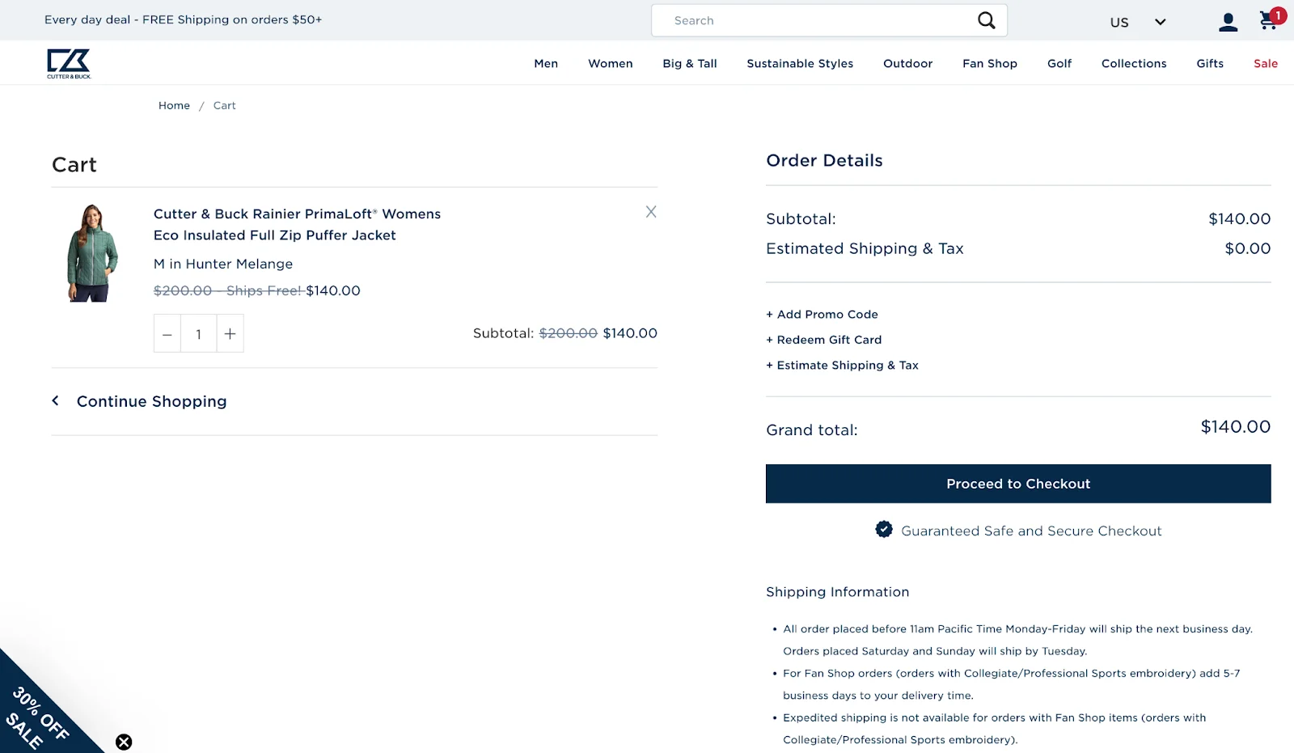1294x753 pixels.
Task: Open the account profile icon
Action: (x=1228, y=22)
